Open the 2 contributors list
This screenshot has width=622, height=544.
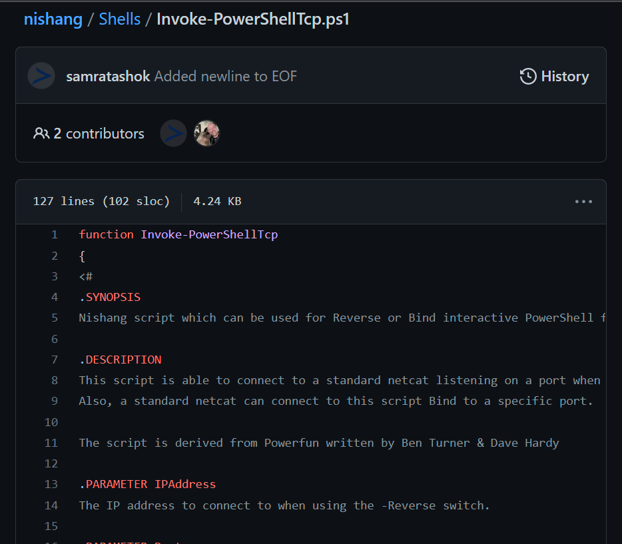(89, 133)
